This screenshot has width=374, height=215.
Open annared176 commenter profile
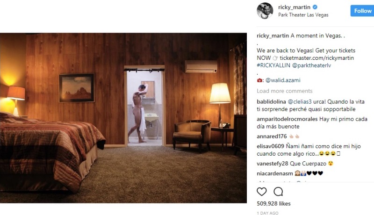[272, 136]
